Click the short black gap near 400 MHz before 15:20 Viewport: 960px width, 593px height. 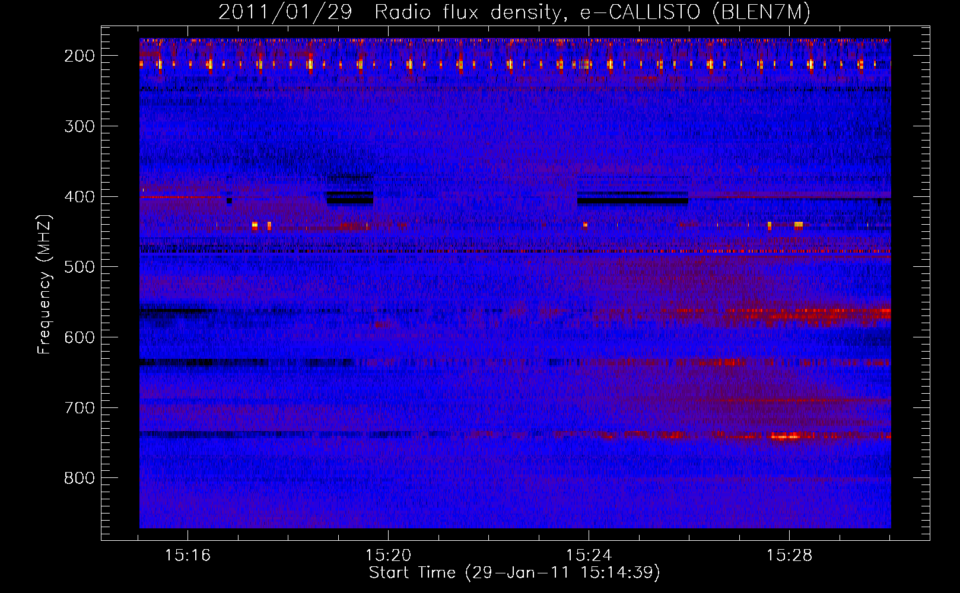point(350,200)
